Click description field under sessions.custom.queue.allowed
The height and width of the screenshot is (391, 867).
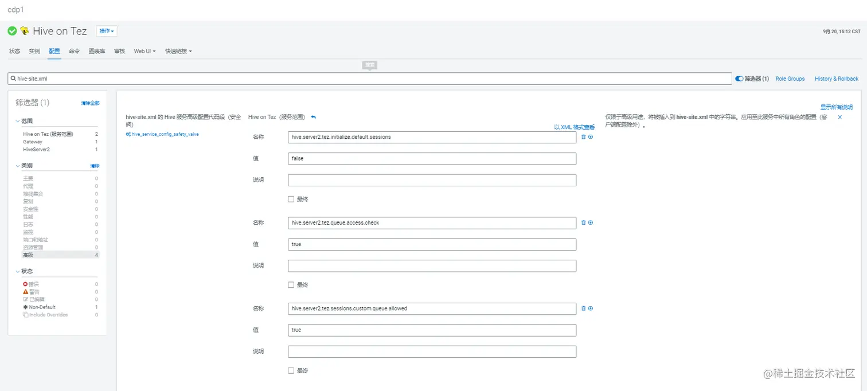432,351
